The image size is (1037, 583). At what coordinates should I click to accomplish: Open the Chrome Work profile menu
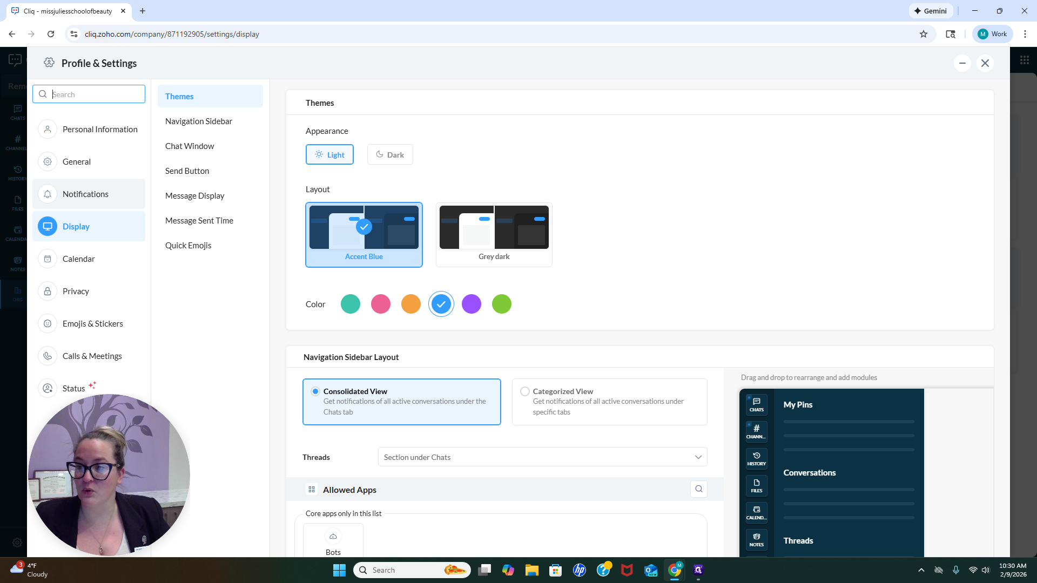click(x=992, y=34)
